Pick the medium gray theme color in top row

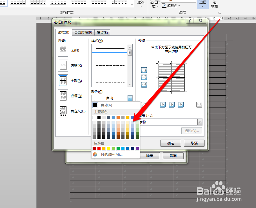[123, 117]
